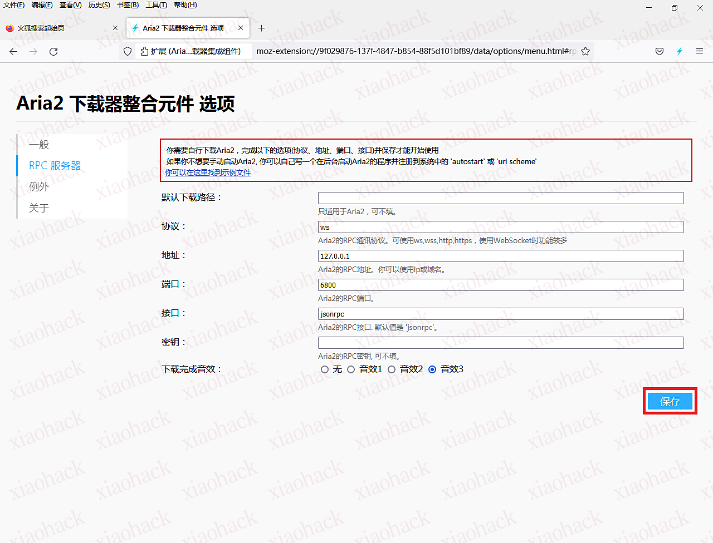The height and width of the screenshot is (543, 713).
Task: Open the 历史(S) menu
Action: (99, 5)
